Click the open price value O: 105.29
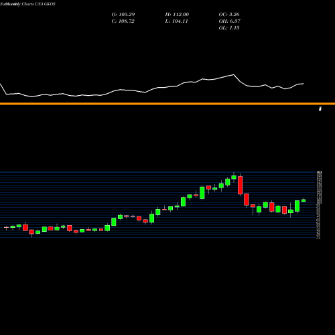Viewport: 335px width, 335px height. point(123,15)
